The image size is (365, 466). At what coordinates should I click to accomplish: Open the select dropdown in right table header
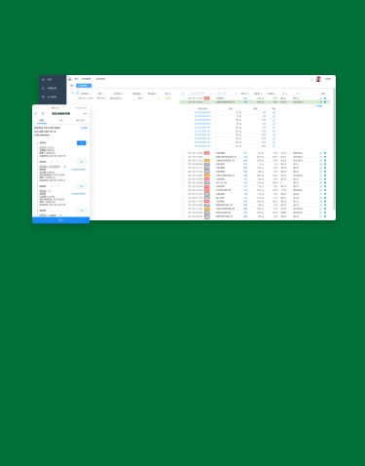point(305,94)
